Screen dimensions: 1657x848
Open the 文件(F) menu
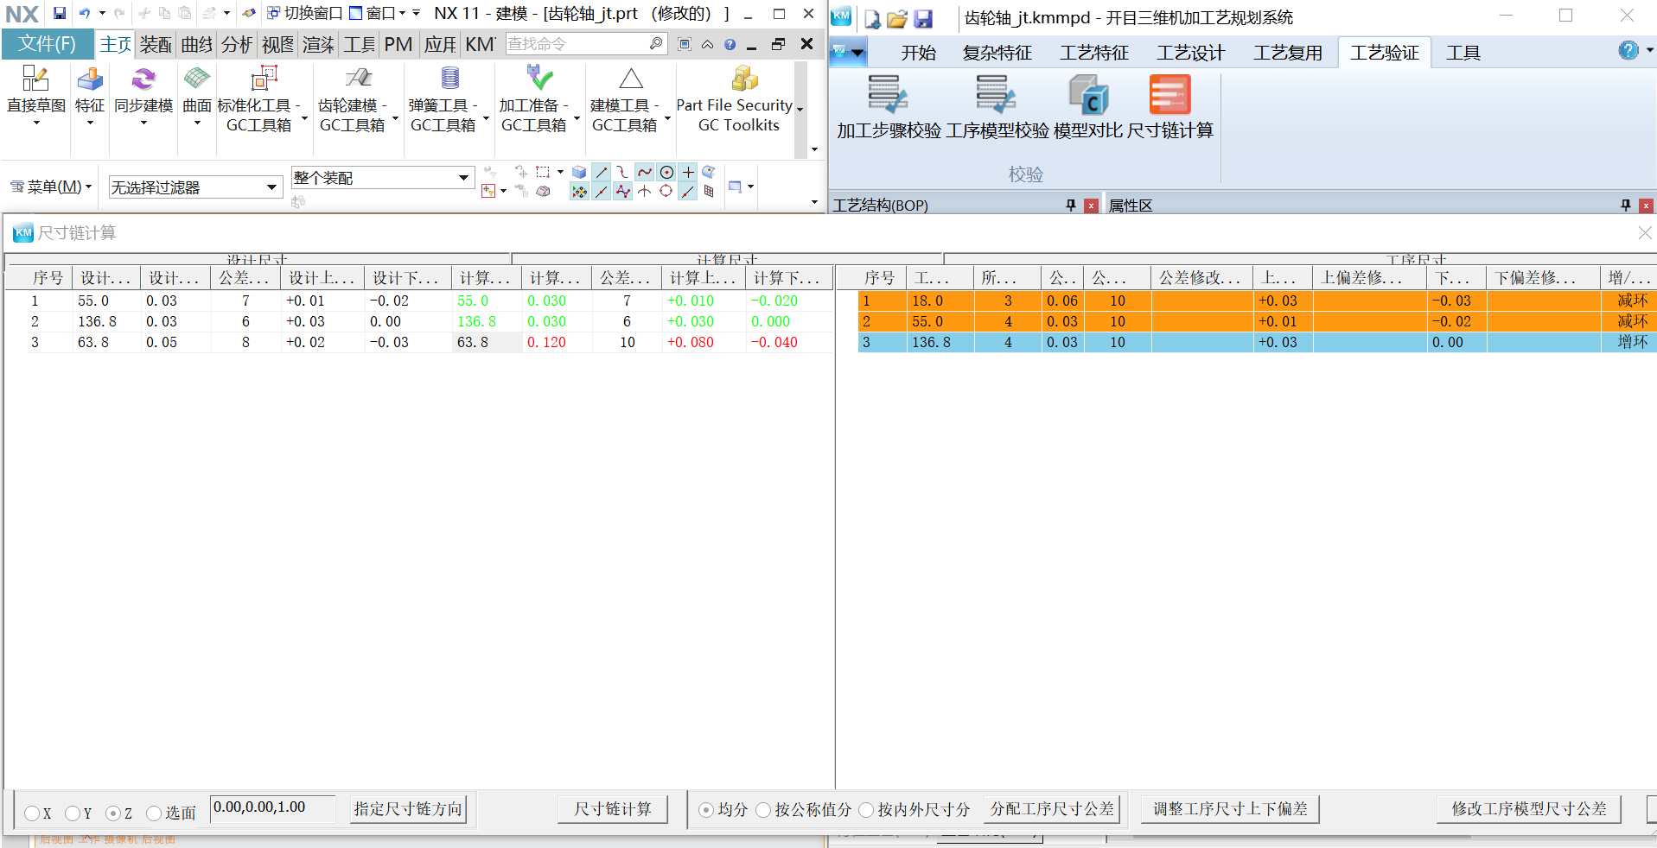coord(48,44)
